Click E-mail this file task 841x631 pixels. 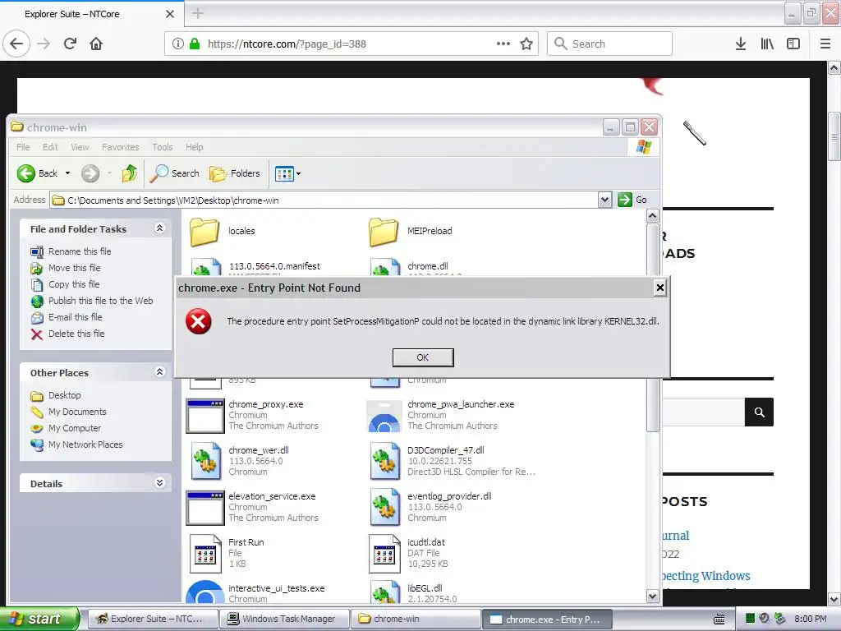click(x=75, y=317)
